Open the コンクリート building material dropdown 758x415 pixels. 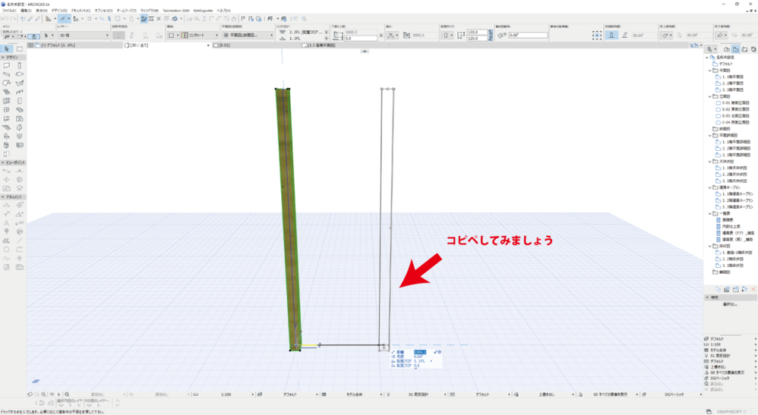[x=200, y=35]
